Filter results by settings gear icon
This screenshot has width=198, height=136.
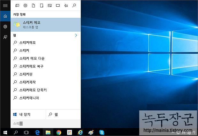[25, 5]
